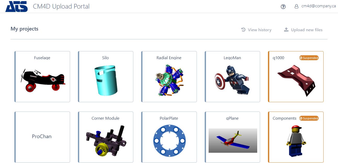Select Upload new files

(x=303, y=30)
